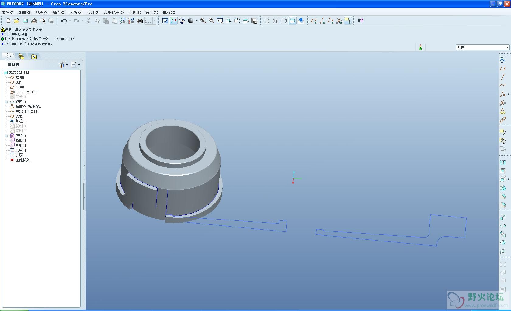Toggle orient mode on or off

coord(182,21)
